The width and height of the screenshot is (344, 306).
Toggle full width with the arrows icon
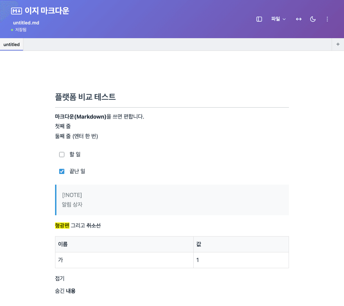coord(299,19)
